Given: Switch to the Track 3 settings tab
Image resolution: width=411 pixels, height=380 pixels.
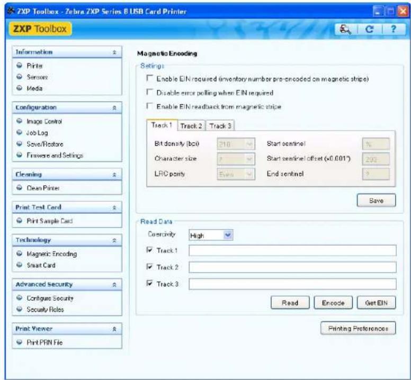Looking at the screenshot, I should tap(220, 126).
